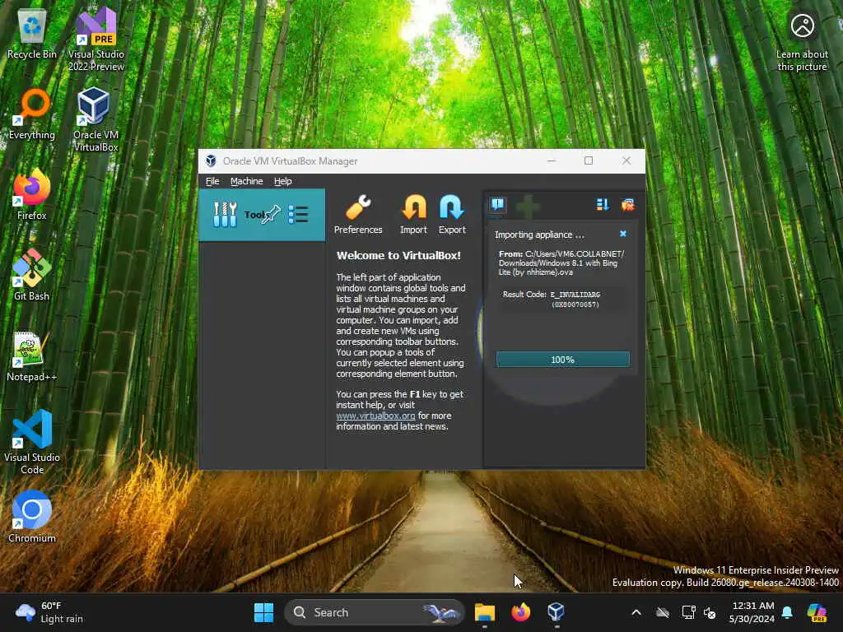Image resolution: width=843 pixels, height=632 pixels.
Task: Click the 100% import progress bar
Action: point(562,360)
